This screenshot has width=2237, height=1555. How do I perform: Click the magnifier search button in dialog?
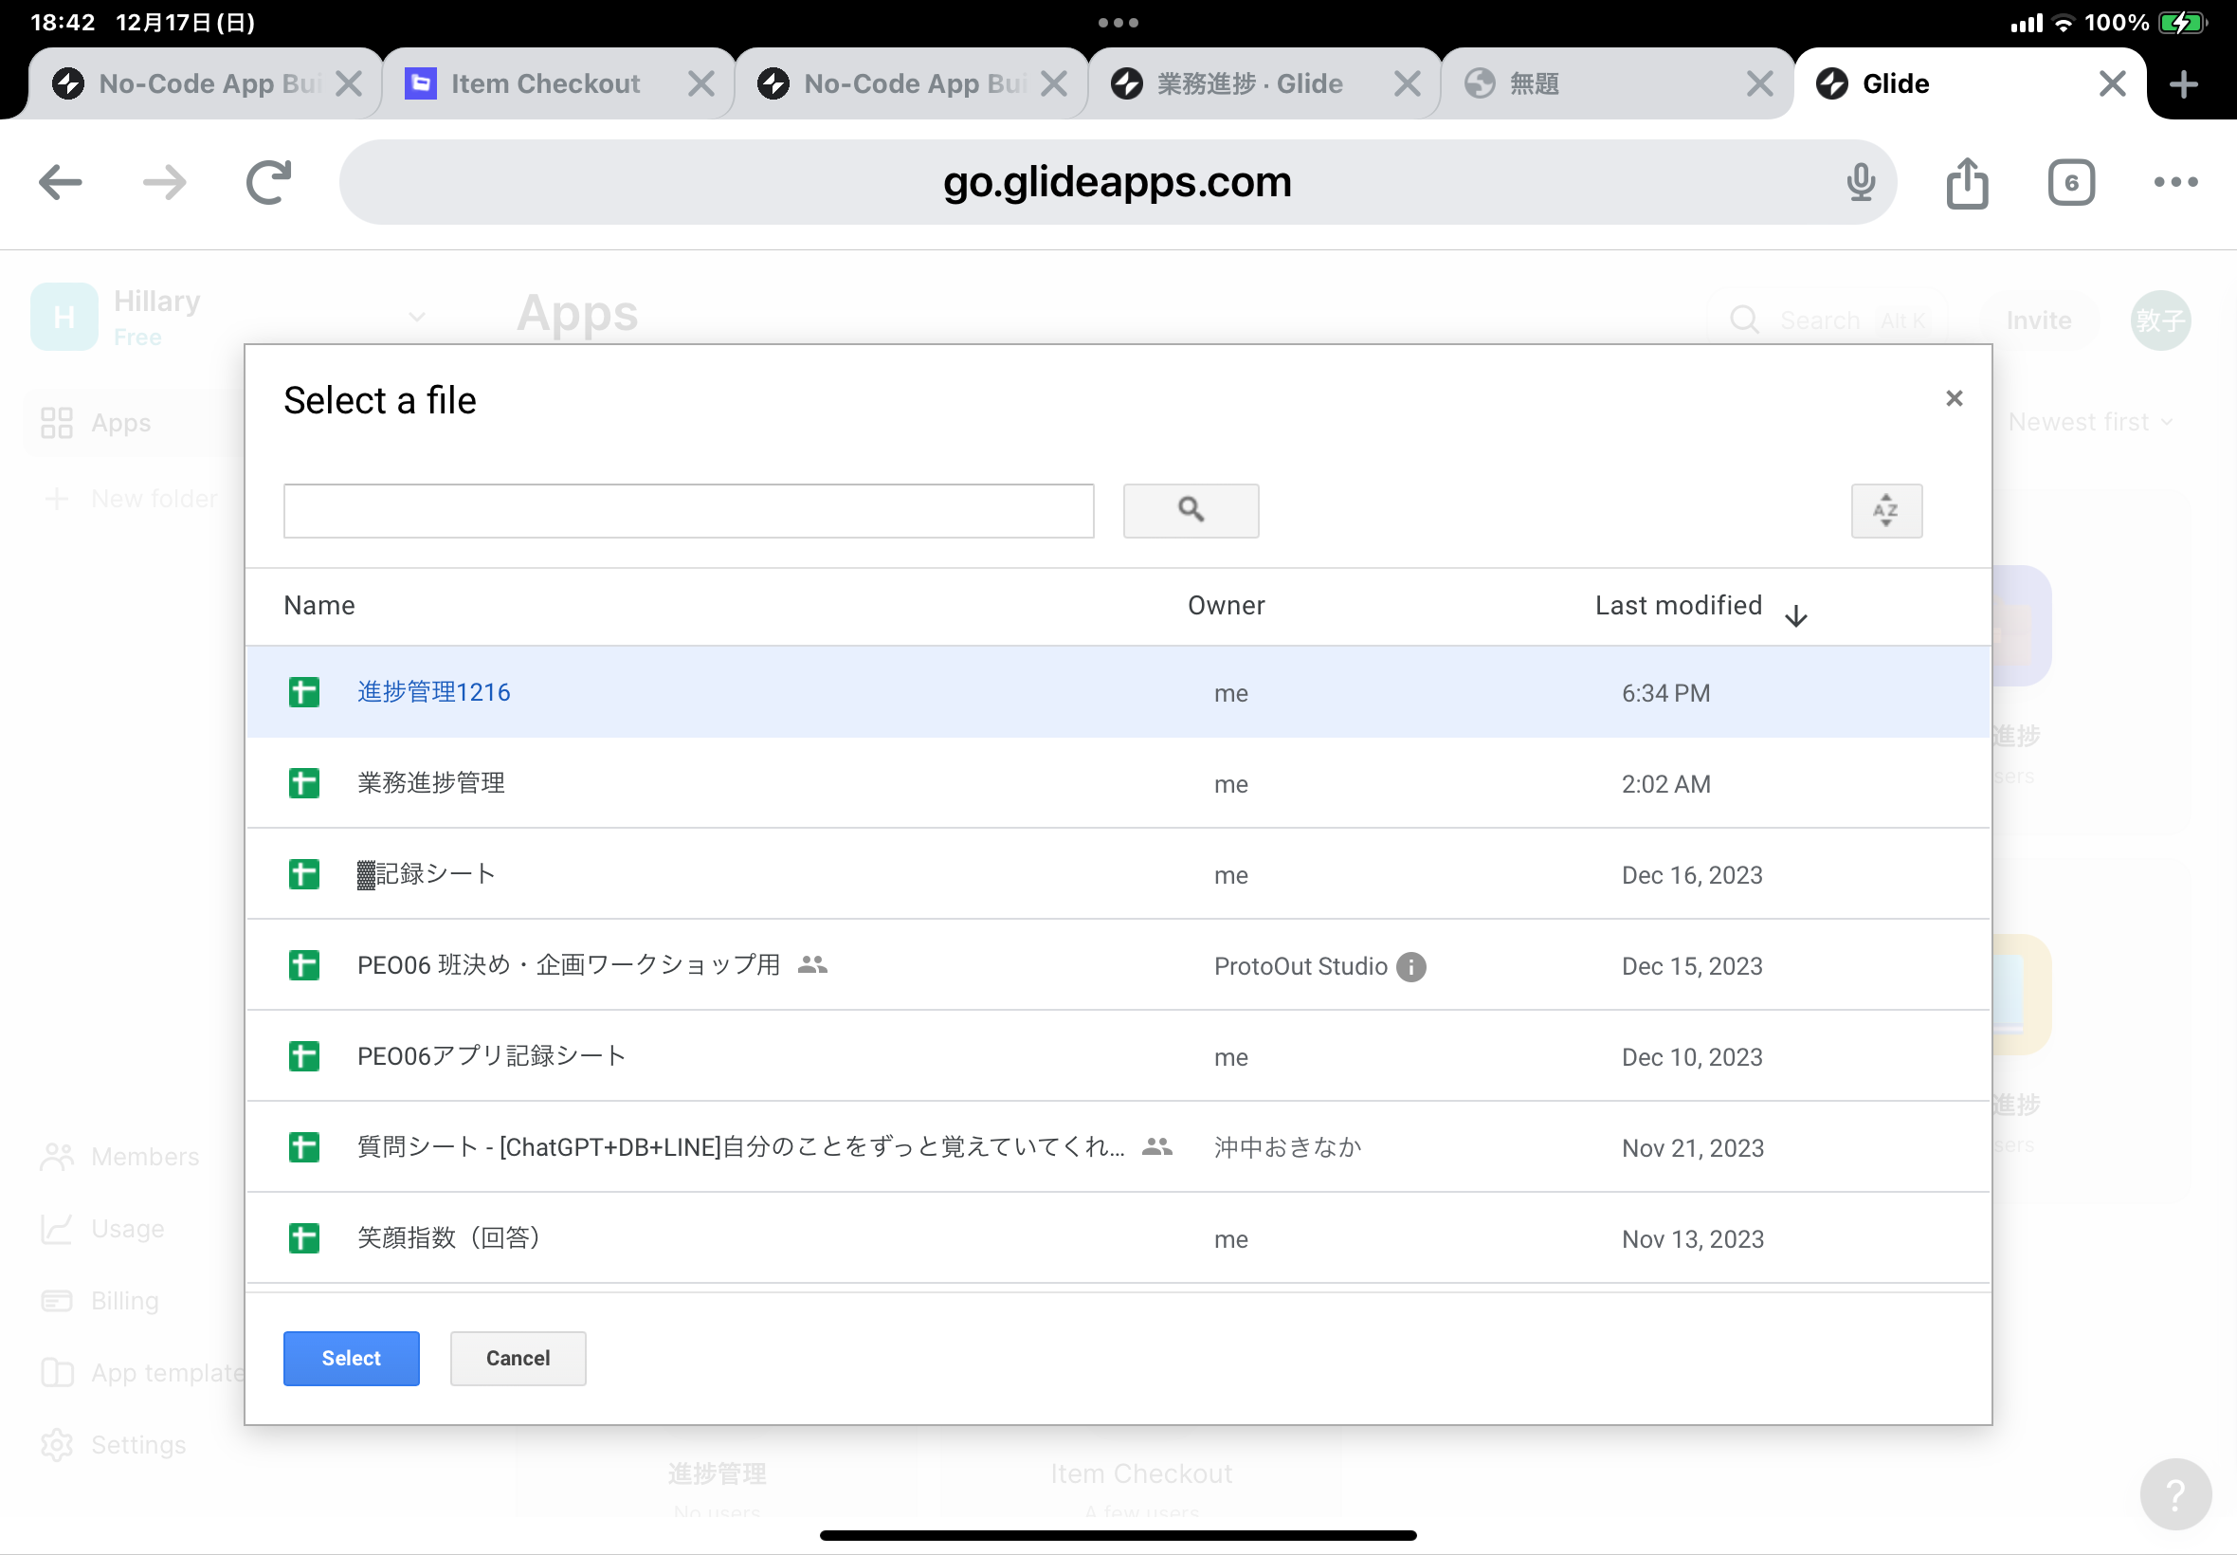pyautogui.click(x=1191, y=510)
